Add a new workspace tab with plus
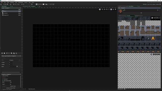 [39, 6]
